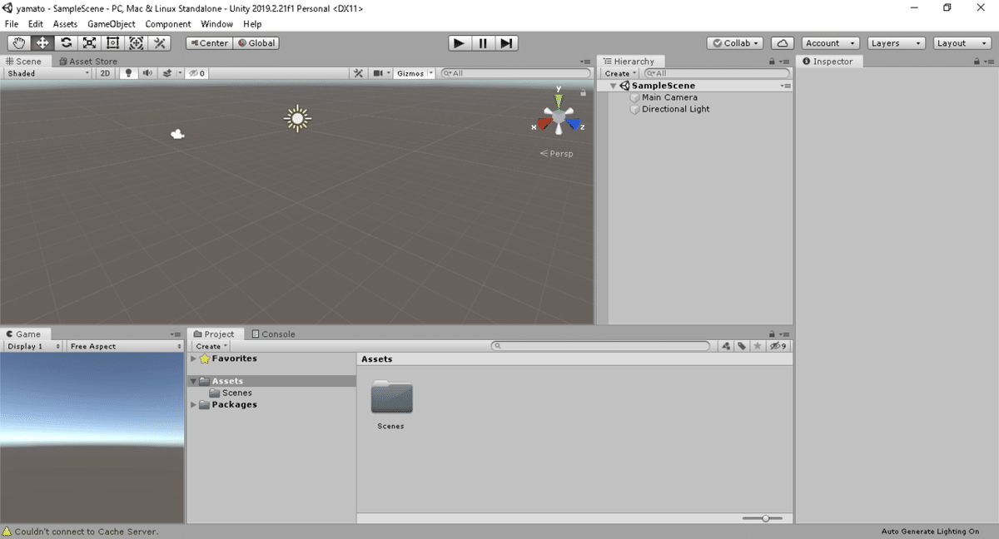
Task: Open custom editor tools button
Action: pos(159,43)
